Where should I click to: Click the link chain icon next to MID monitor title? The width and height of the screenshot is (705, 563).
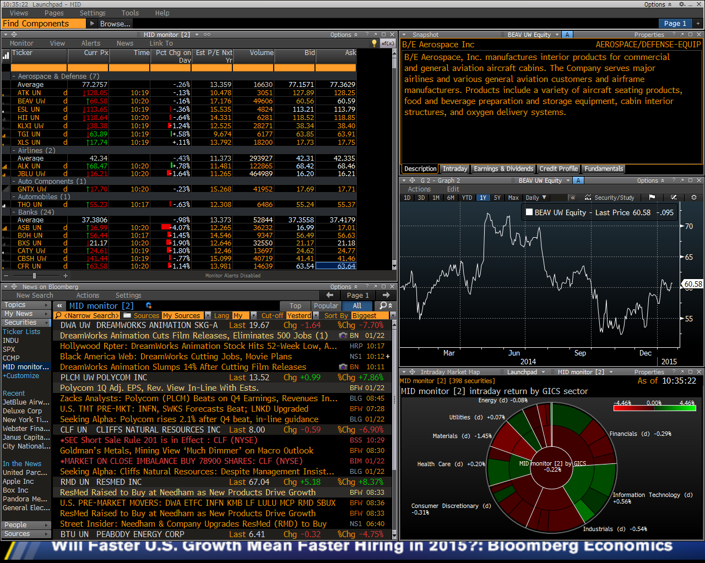[x=207, y=35]
